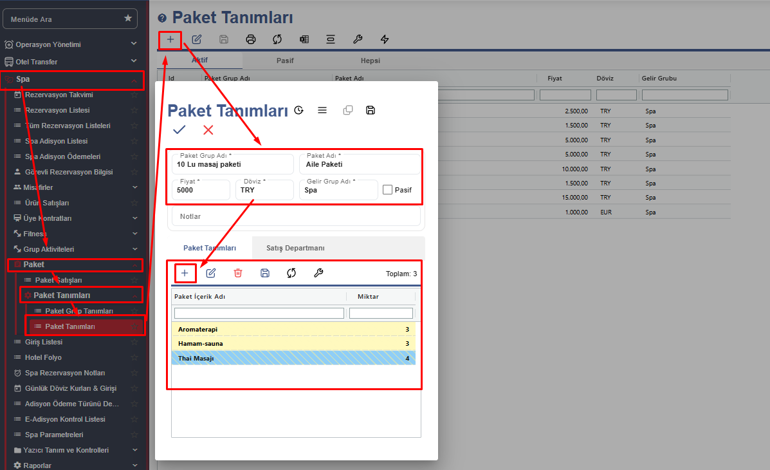Star the Rezervasyon Takvimi menu item
This screenshot has width=770, height=470.
[x=134, y=95]
